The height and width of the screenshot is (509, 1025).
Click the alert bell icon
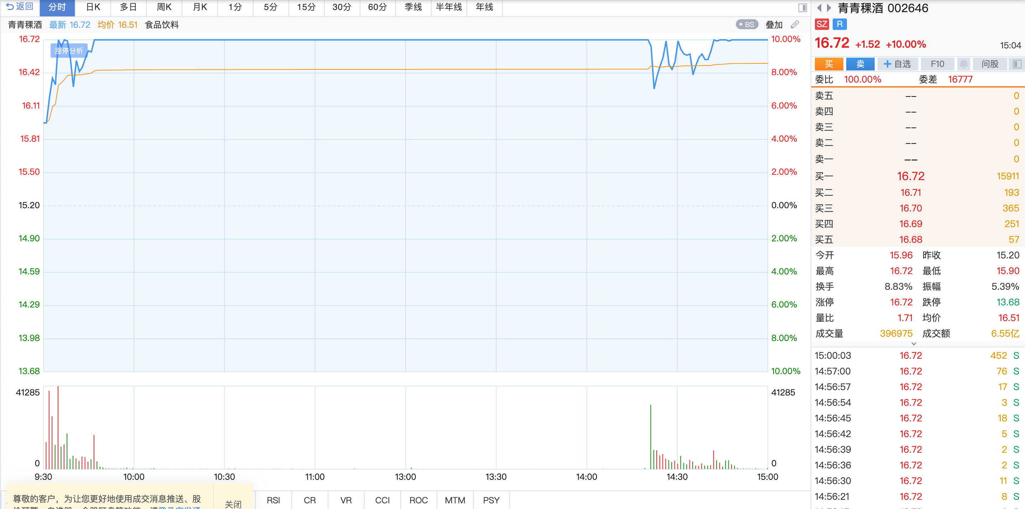coord(963,64)
